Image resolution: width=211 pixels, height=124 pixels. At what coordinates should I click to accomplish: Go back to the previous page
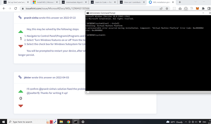[x=4, y=9]
